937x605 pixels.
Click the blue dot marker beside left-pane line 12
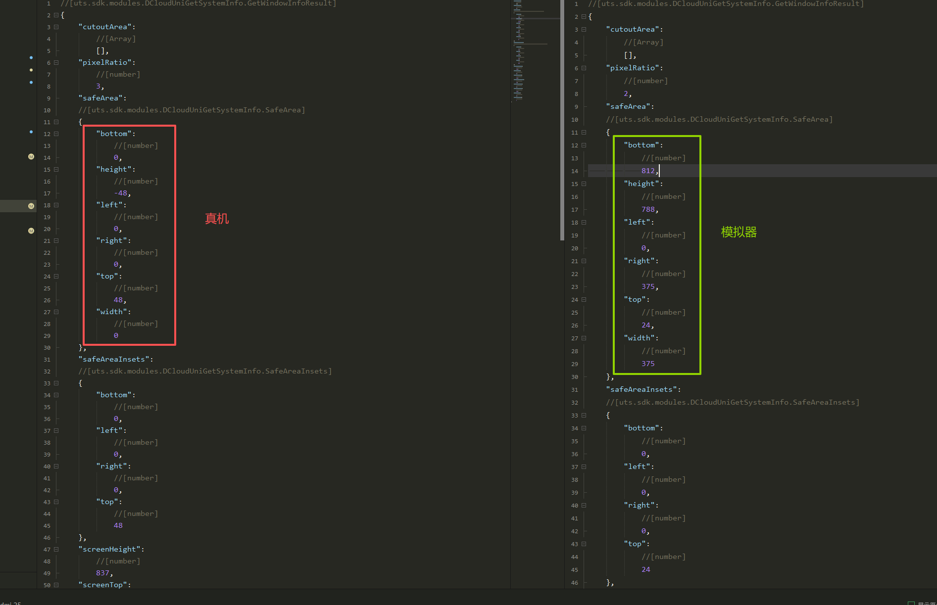tap(31, 132)
